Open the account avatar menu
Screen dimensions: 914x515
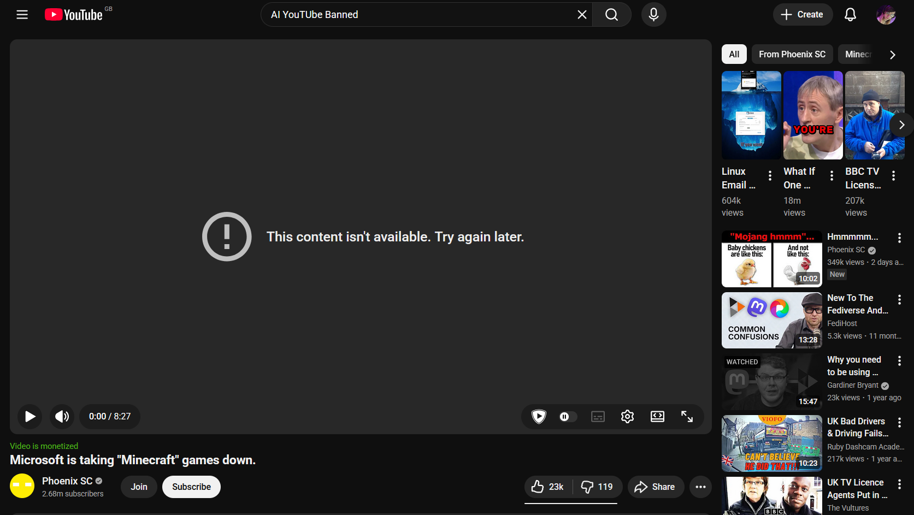886,15
